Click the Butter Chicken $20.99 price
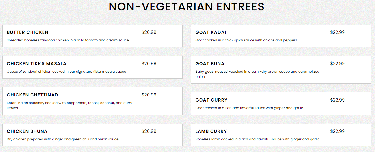Screen dimensions: 375x152 point(149,32)
